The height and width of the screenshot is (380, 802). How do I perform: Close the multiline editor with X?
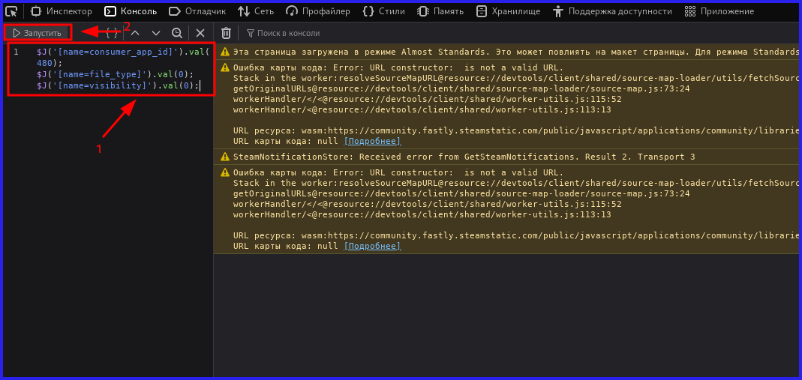click(200, 33)
